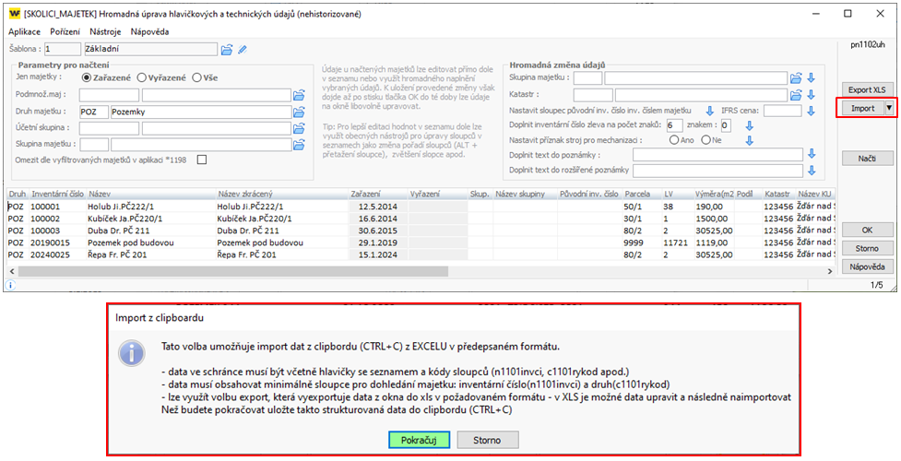Apply blue down arrow for Skupina majetku mass change

pyautogui.click(x=812, y=77)
